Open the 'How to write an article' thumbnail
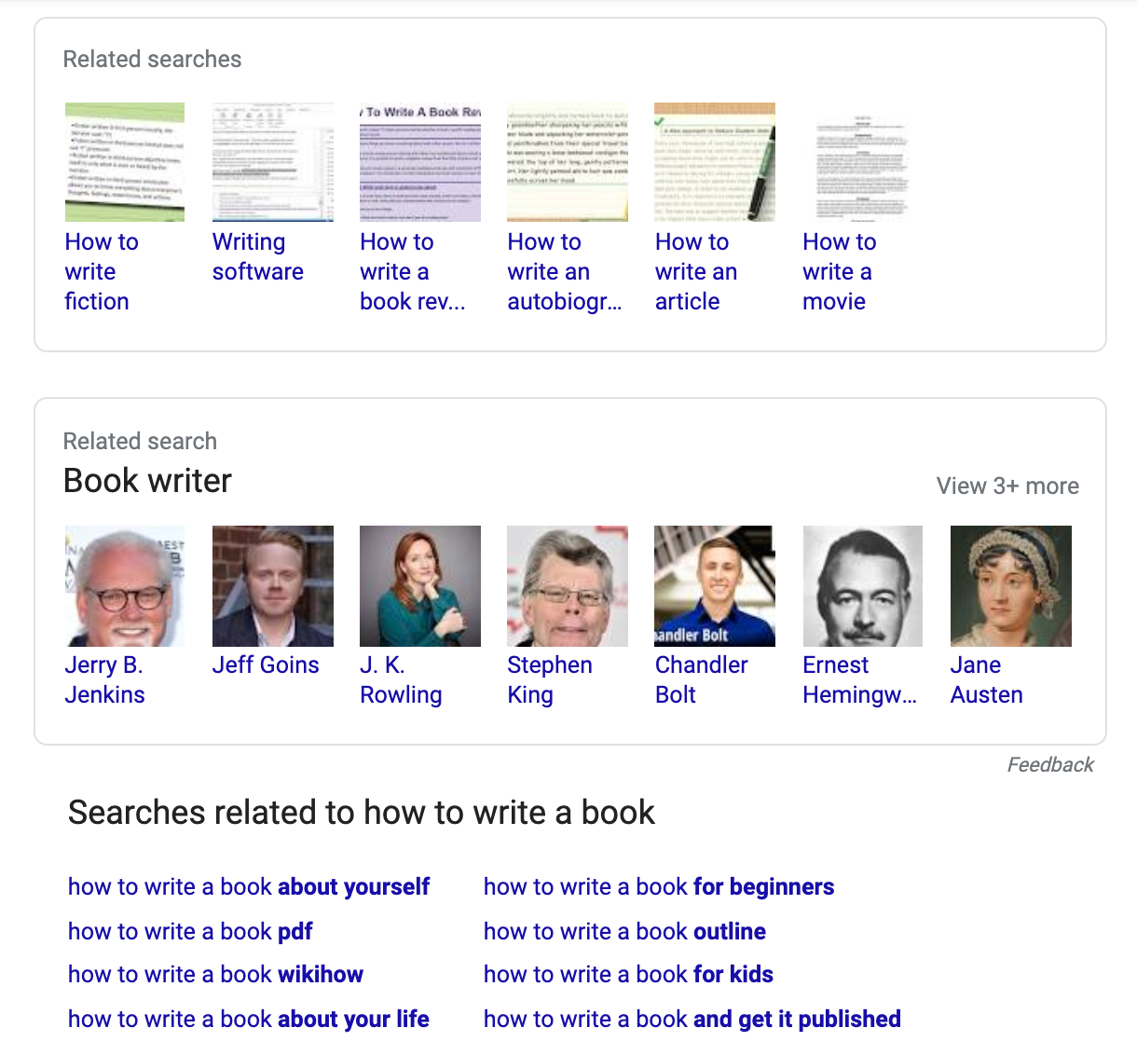Viewport: 1137px width, 1055px height. (715, 162)
